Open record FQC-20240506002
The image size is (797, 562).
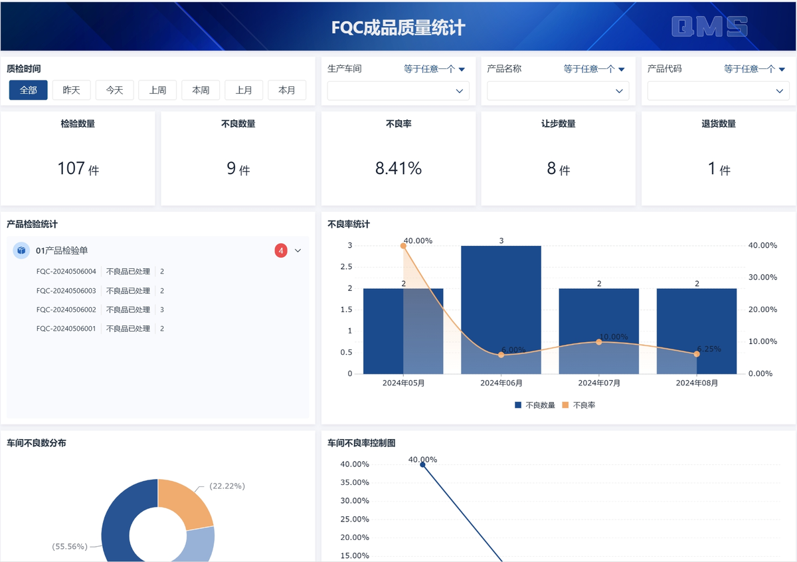tap(66, 310)
